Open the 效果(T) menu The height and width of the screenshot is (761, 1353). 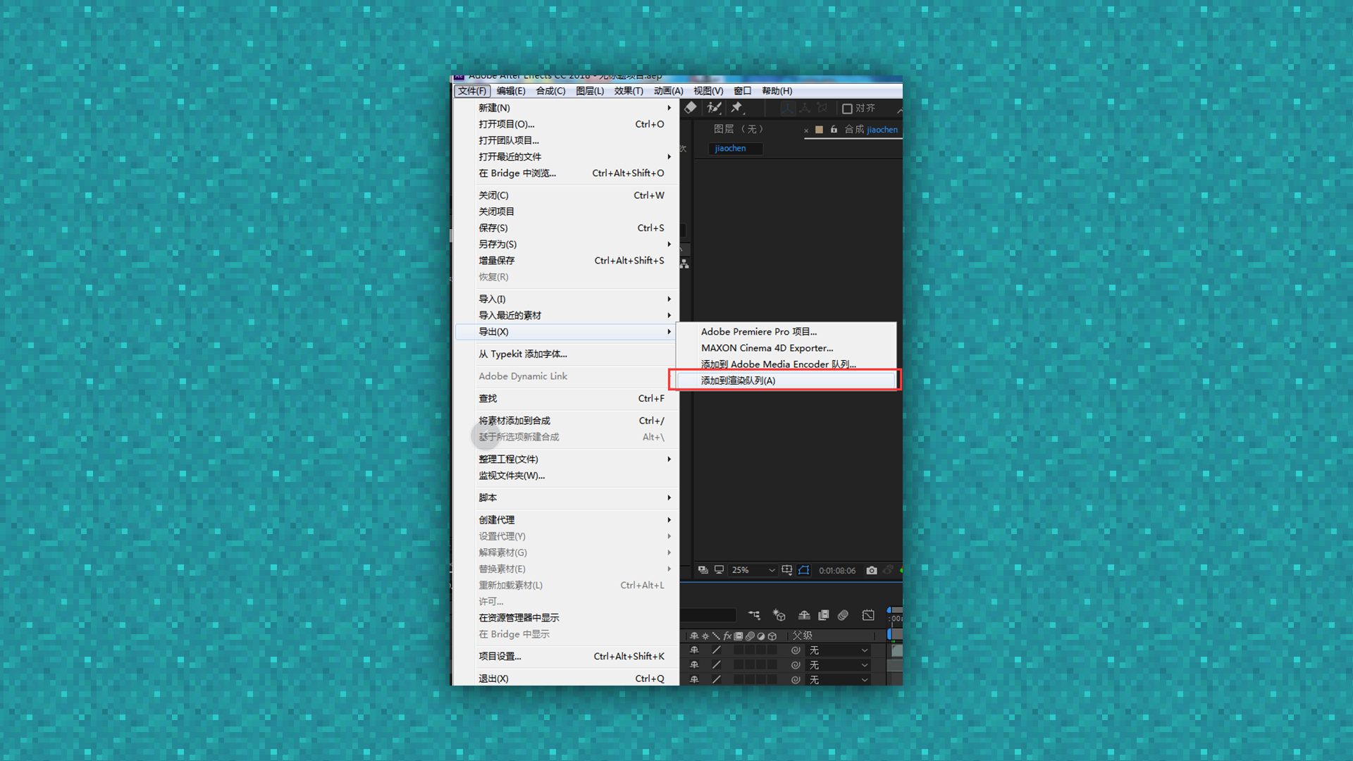(629, 91)
